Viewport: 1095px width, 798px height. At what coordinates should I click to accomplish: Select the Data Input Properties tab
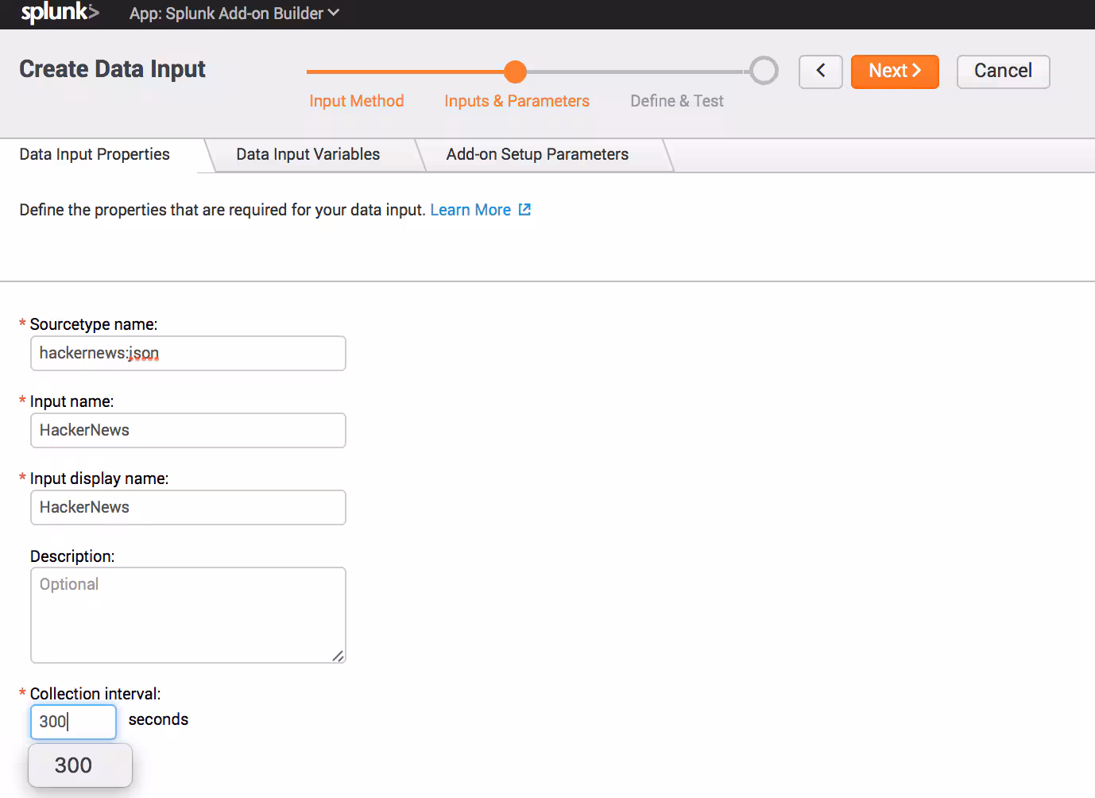tap(94, 153)
